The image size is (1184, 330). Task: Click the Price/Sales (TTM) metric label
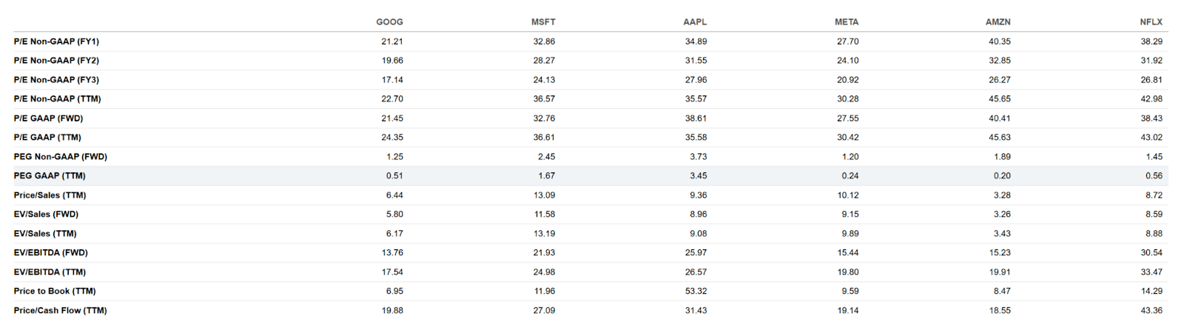(x=50, y=195)
